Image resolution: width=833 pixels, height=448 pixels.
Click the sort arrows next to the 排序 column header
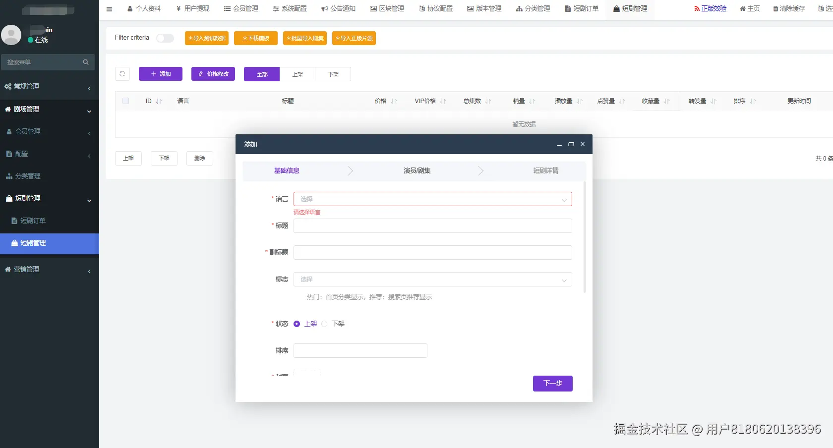click(x=753, y=101)
